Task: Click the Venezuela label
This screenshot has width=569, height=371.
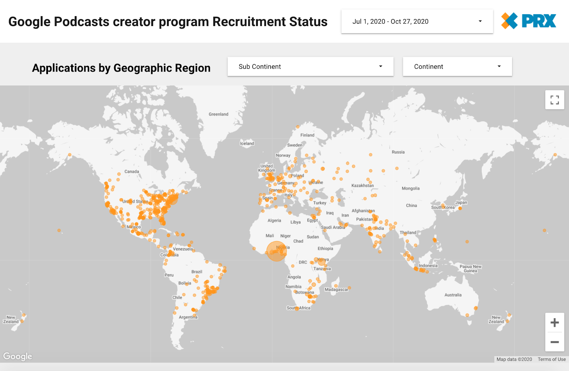Action: tap(183, 249)
